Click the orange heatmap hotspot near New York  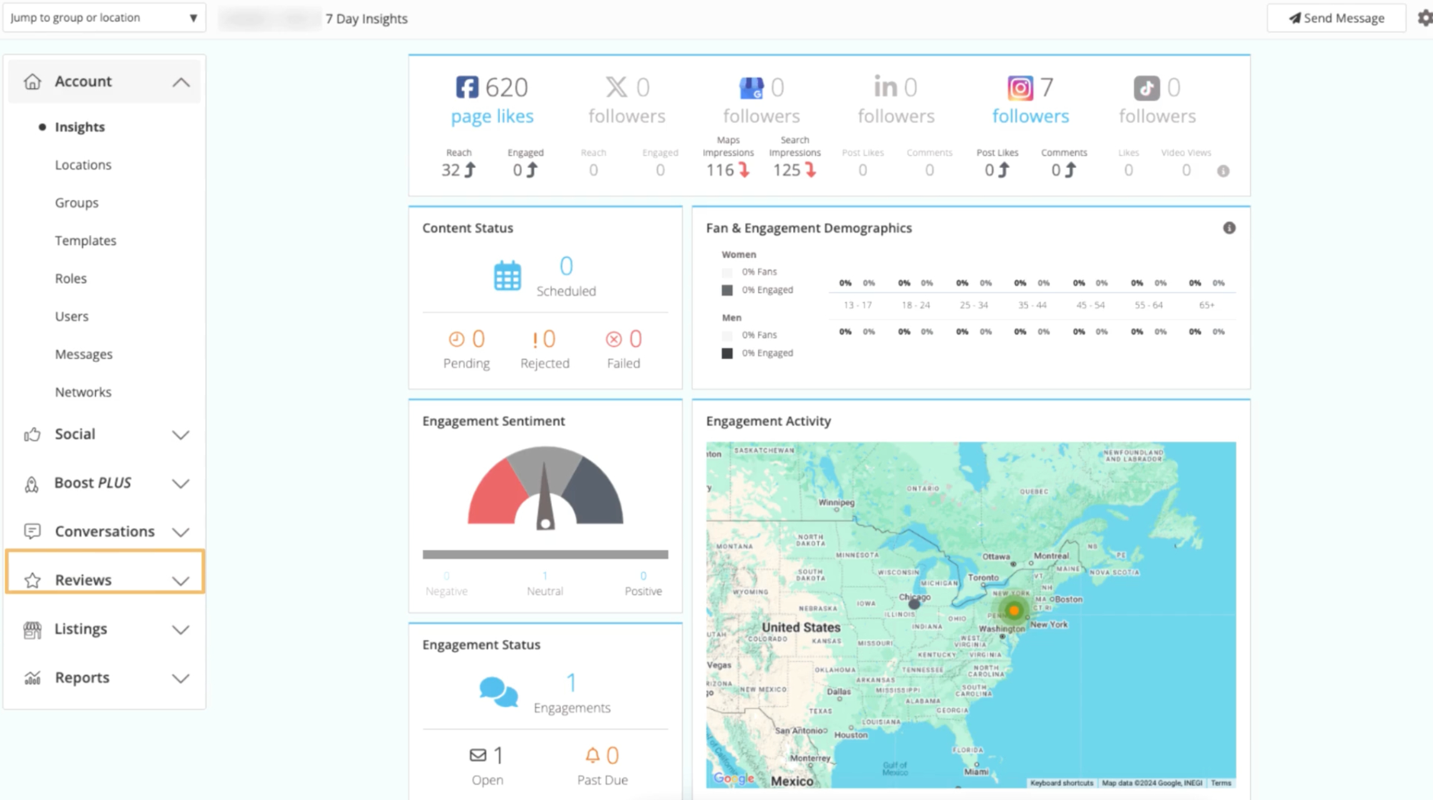coord(1014,611)
